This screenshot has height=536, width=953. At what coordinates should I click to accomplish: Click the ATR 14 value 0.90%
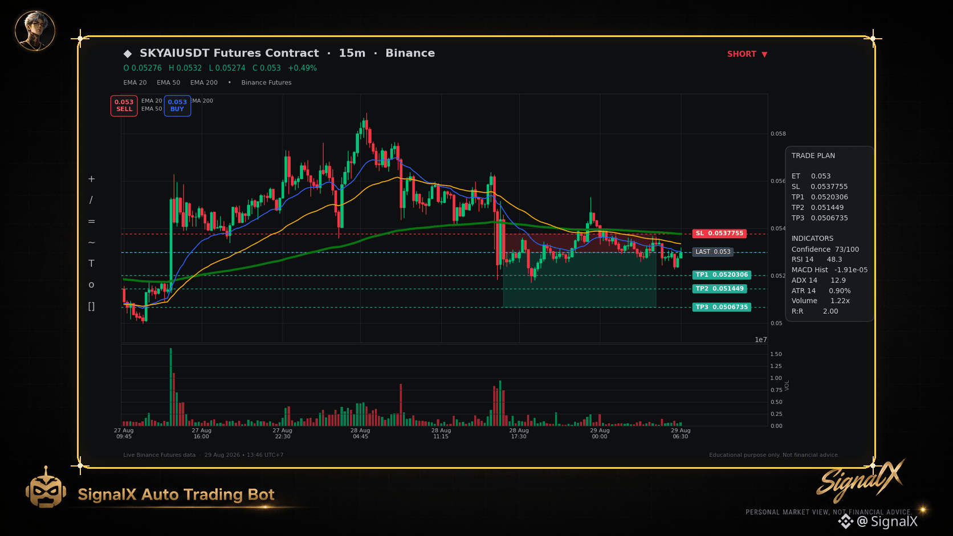(x=840, y=291)
